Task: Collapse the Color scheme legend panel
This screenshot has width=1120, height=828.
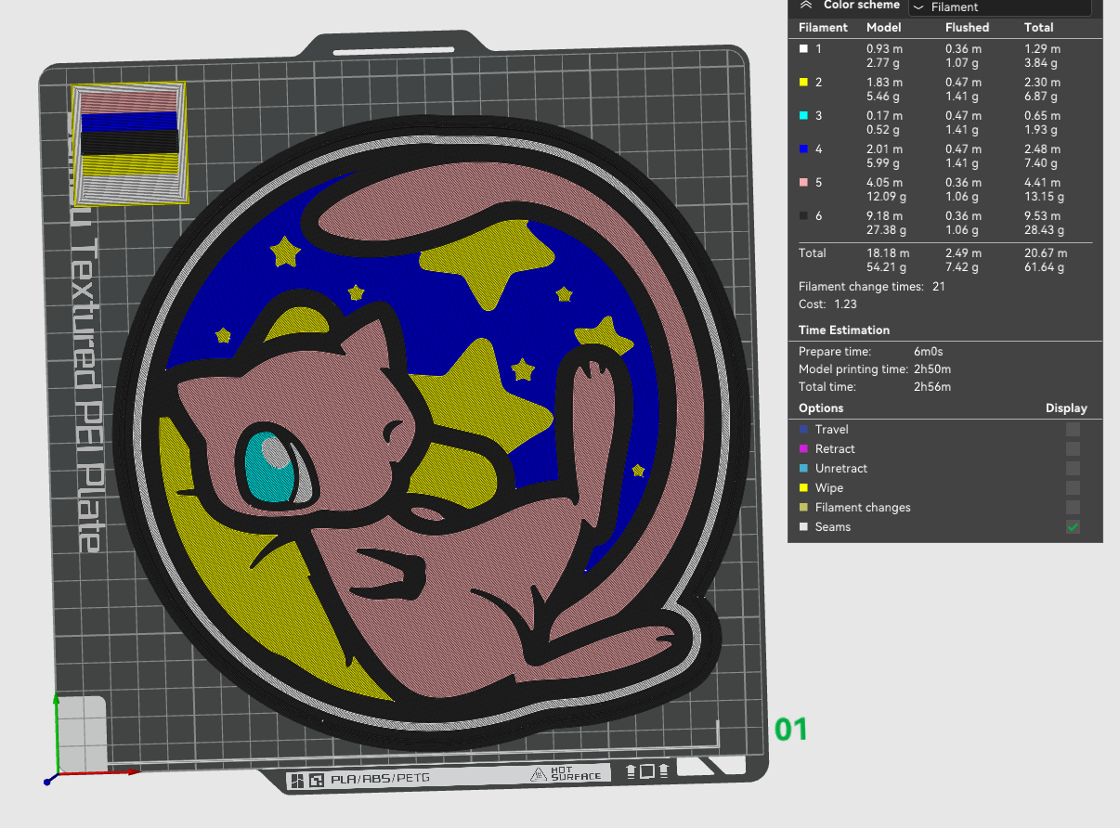Action: (805, 5)
